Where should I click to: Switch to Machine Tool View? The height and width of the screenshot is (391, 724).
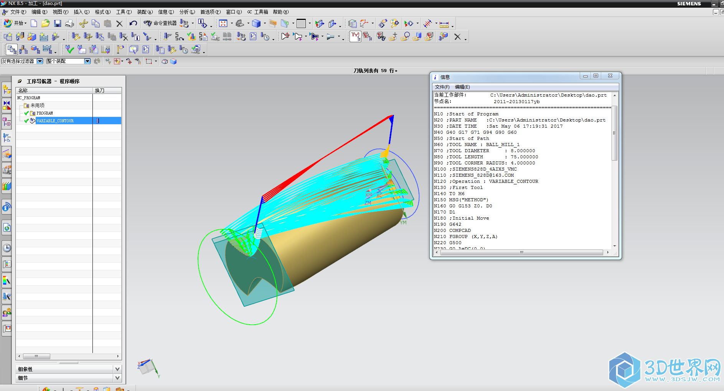[x=23, y=49]
